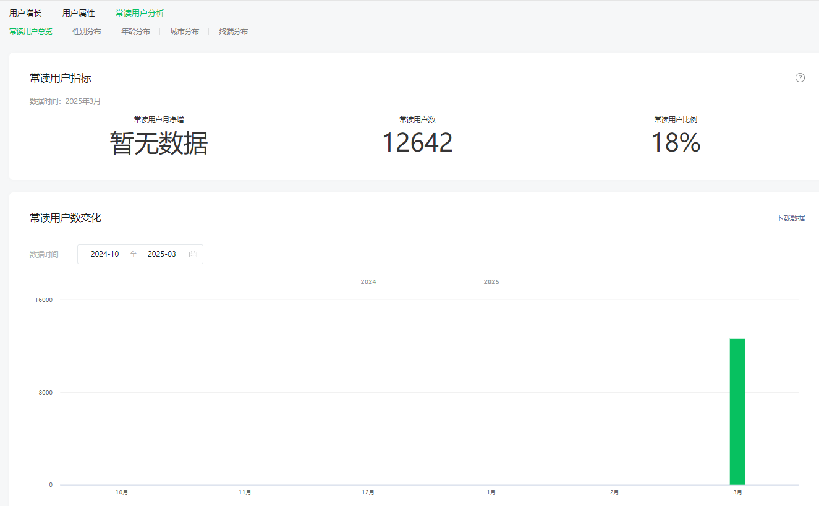Click the 常读用户数 value 12642
The height and width of the screenshot is (506, 819).
click(x=417, y=143)
